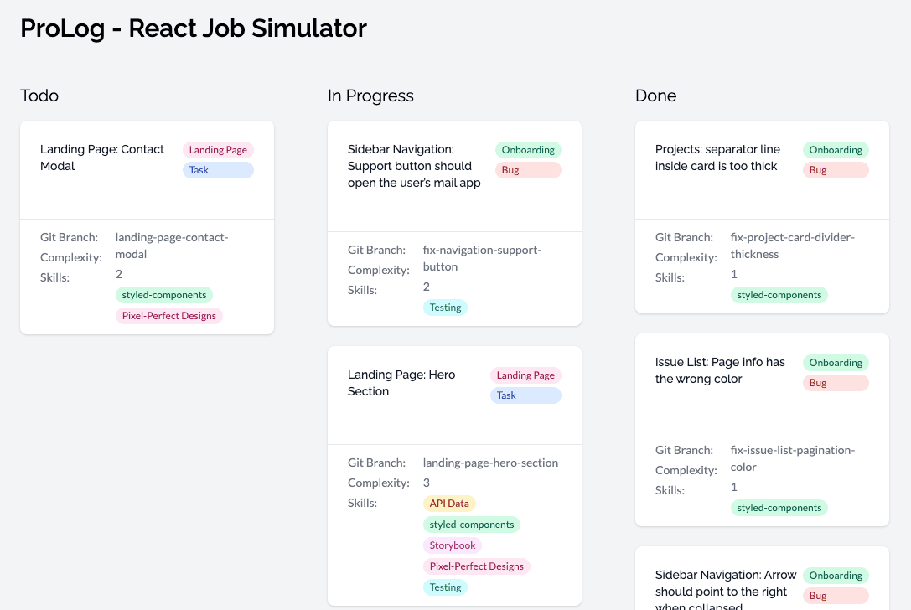Select the API Data skill tag
Image resolution: width=911 pixels, height=610 pixels.
[449, 504]
